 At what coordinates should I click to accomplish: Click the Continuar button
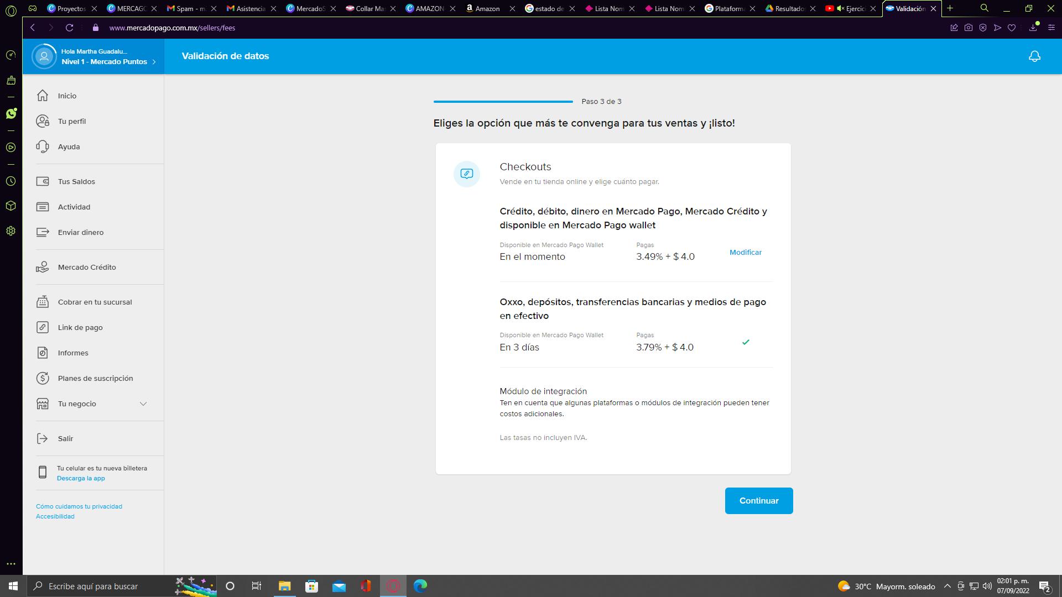[758, 501]
